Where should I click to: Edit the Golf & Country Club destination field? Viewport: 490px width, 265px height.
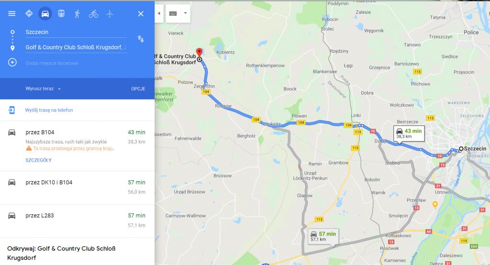point(76,47)
